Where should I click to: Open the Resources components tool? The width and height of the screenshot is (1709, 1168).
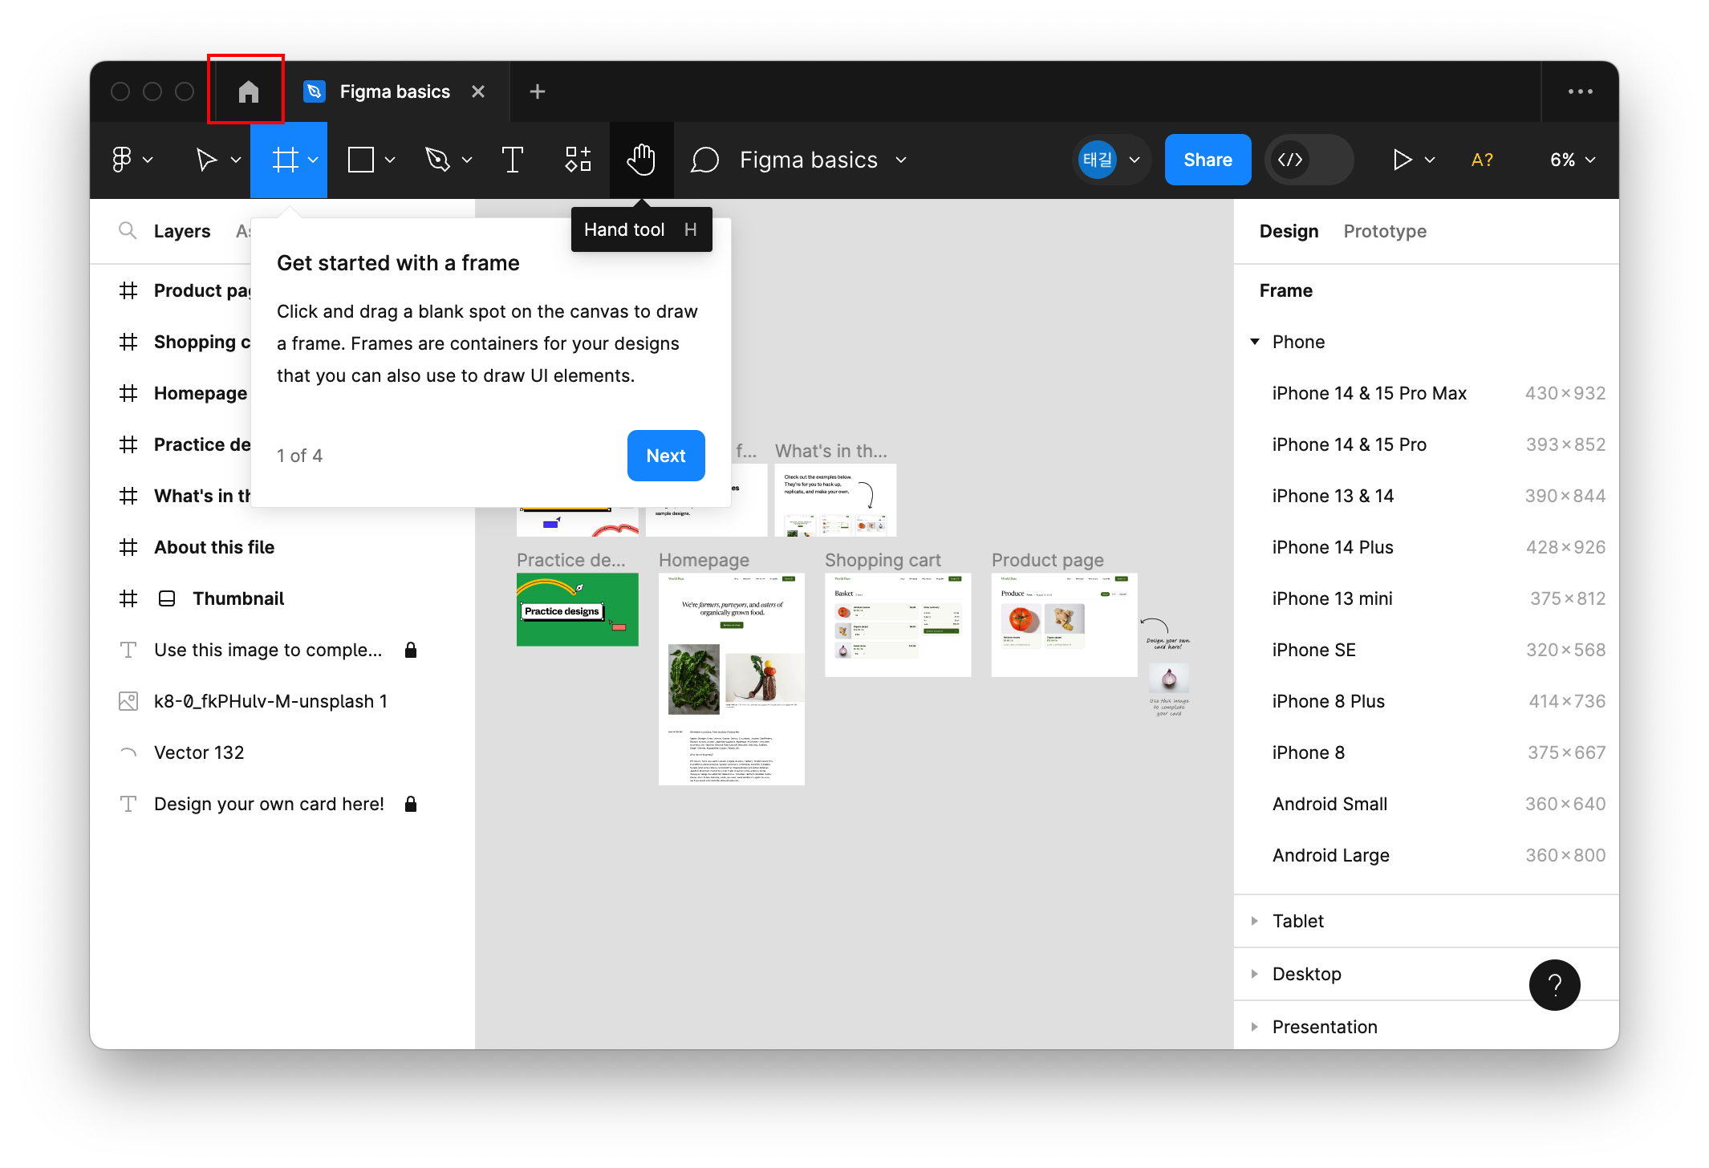tap(578, 160)
